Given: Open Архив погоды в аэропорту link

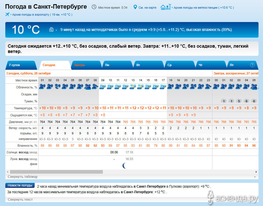Looking at the screenshot, I should tap(42, 14).
